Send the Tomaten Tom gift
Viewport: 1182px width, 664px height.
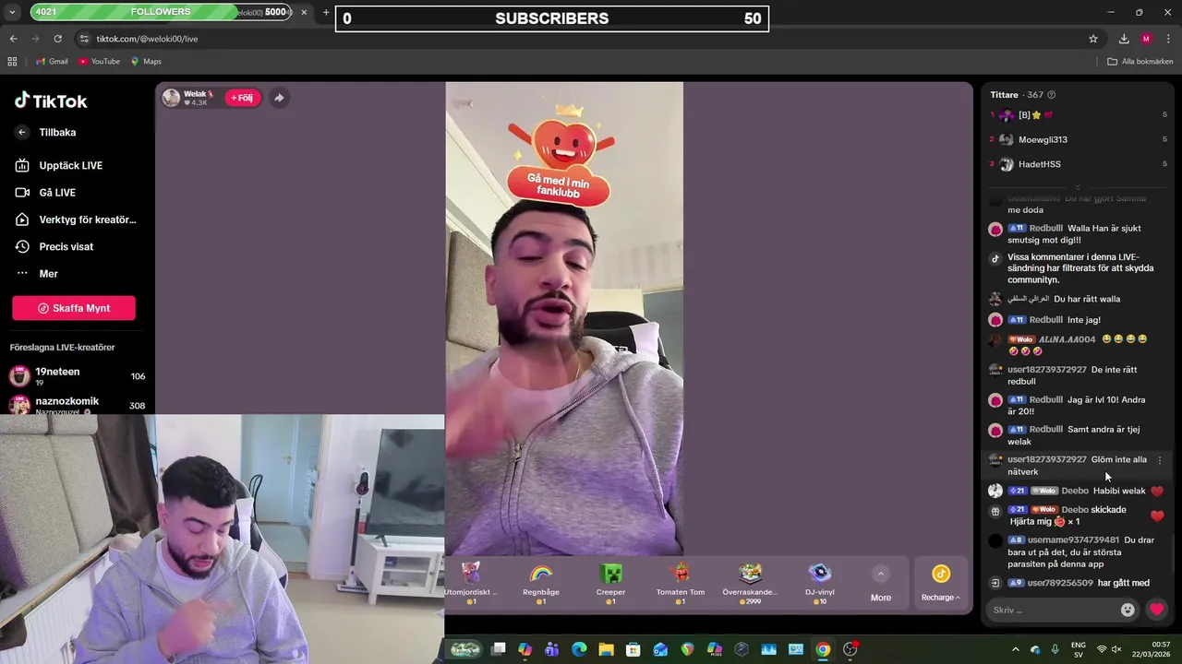681,584
